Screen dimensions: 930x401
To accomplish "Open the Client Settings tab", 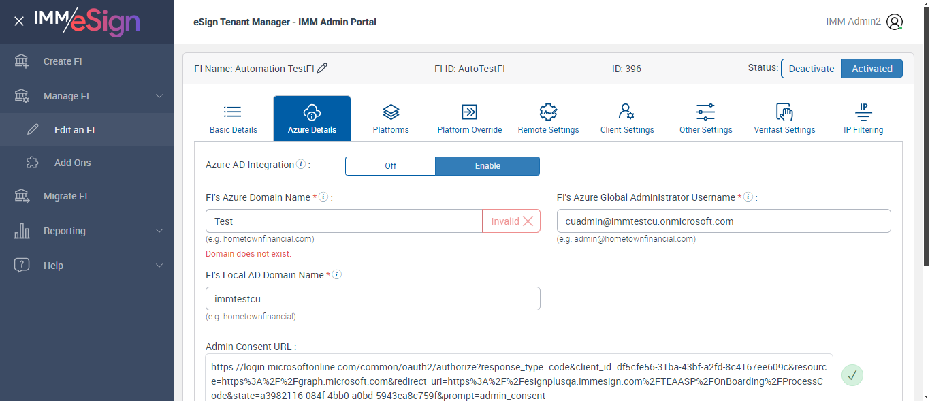I will 627,118.
